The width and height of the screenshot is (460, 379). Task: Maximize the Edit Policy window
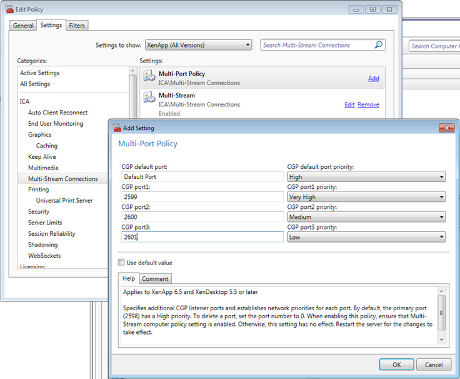tap(372, 9)
